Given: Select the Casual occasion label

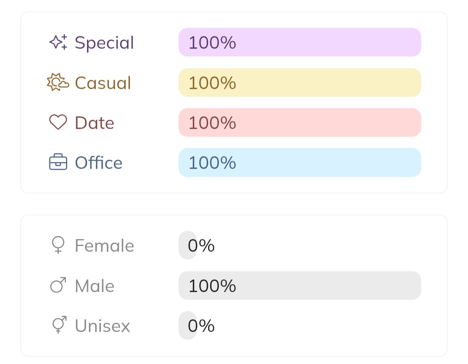Looking at the screenshot, I should coord(103,82).
